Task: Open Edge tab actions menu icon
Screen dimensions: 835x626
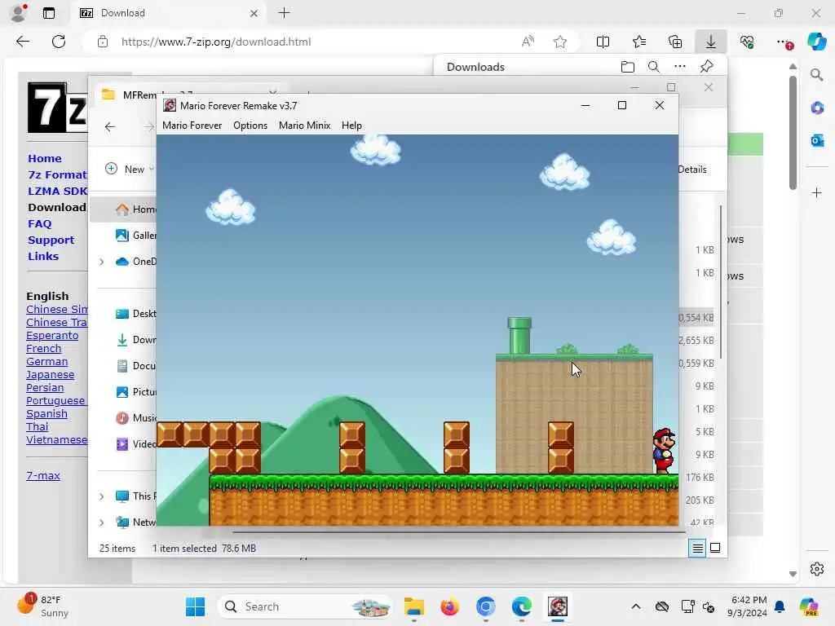Action: pyautogui.click(x=48, y=13)
